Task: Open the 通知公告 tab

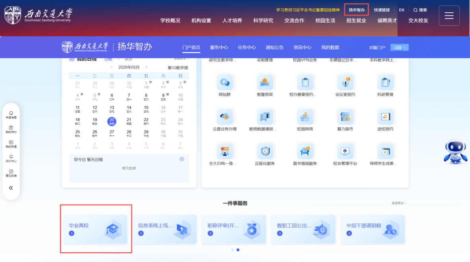Action: (274, 48)
